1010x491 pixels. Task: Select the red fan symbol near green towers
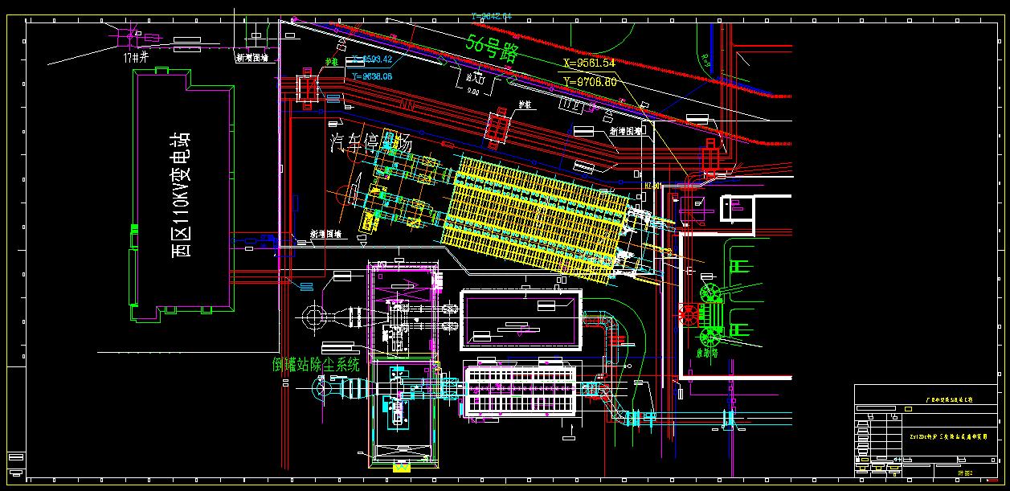pyautogui.click(x=688, y=314)
